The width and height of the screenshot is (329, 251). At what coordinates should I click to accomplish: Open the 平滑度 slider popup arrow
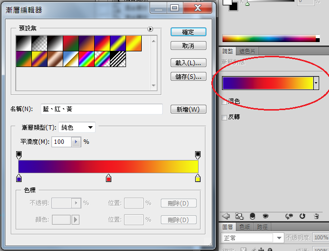click(76, 142)
